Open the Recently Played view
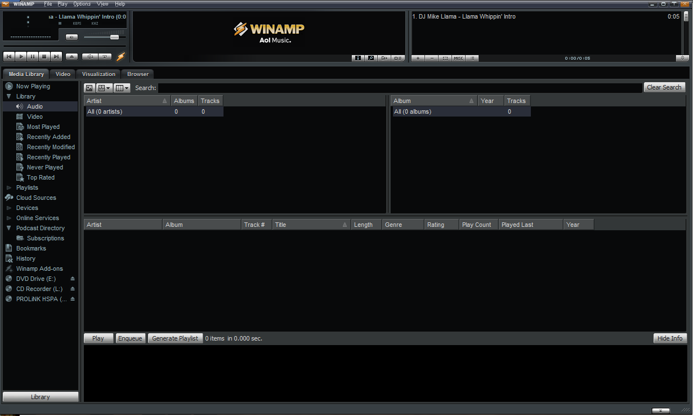The image size is (693, 416). tap(49, 157)
